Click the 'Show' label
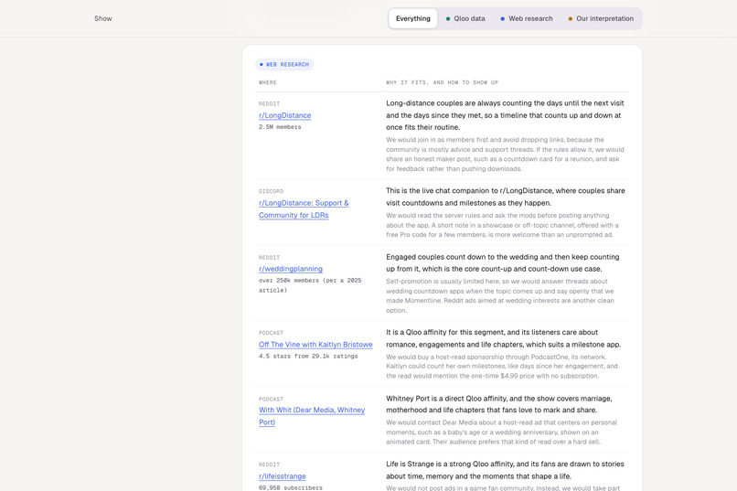This screenshot has height=491, width=737. (x=103, y=19)
